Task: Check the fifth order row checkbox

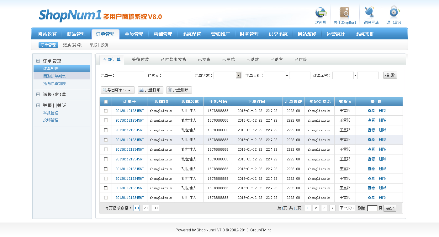Action: click(x=106, y=149)
